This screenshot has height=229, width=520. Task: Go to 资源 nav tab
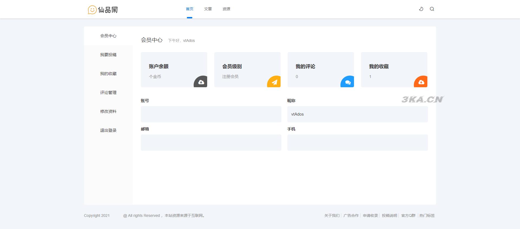tap(226, 9)
